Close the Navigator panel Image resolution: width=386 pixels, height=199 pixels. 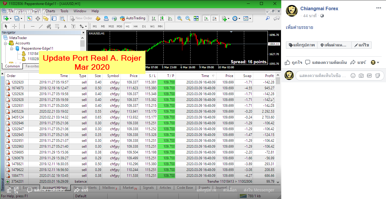(84, 32)
